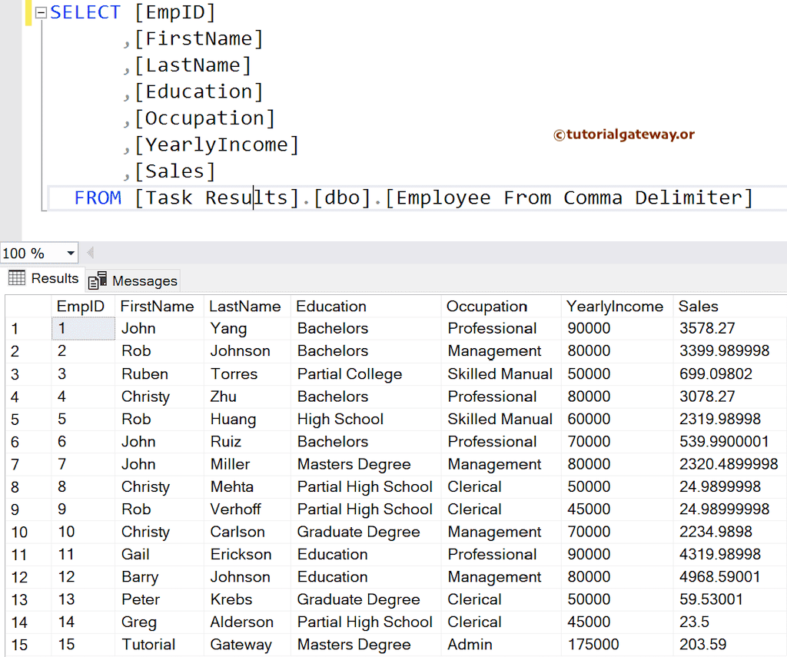Screen dimensions: 787x657
Task: Select the EmpID column header
Action: [x=83, y=306]
